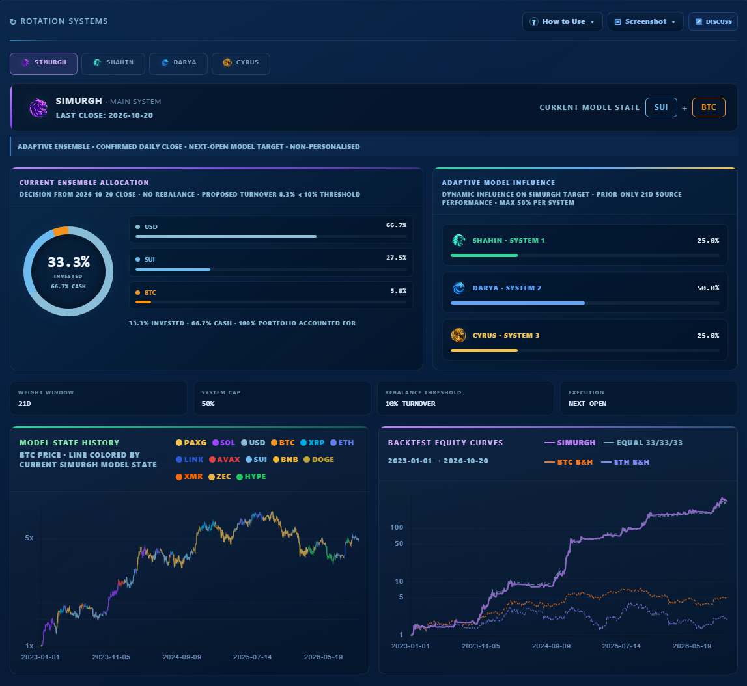Click the Darya wave icon in the tab

point(165,62)
